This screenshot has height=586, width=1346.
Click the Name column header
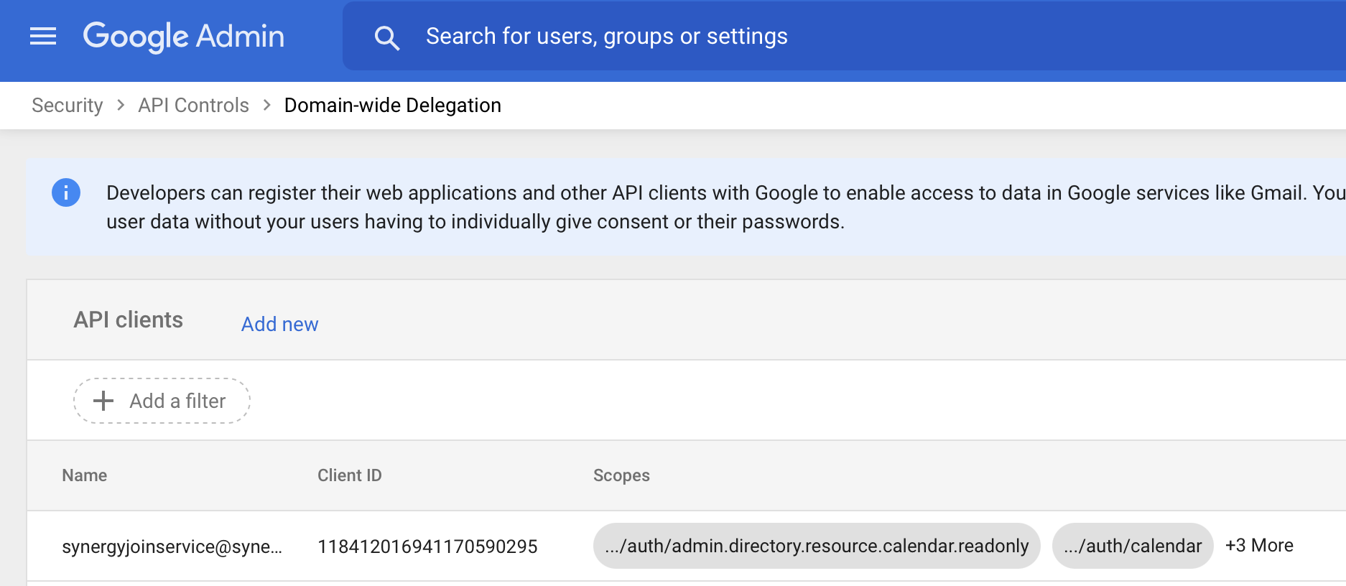[85, 475]
